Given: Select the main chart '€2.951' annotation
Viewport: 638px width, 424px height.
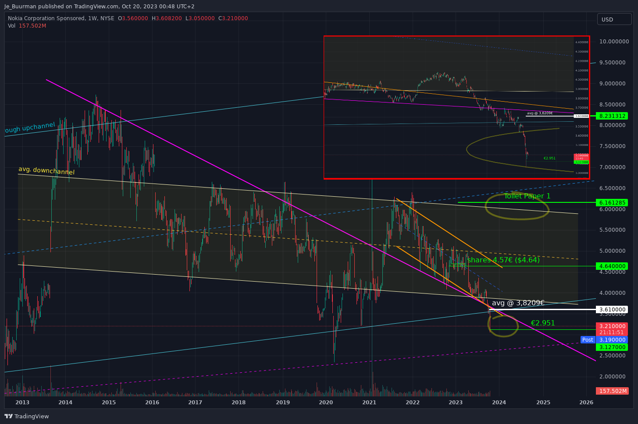Looking at the screenshot, I should (x=543, y=323).
